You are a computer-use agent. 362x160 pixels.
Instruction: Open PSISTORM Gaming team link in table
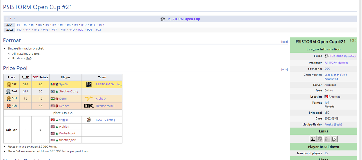pyautogui.click(x=109, y=84)
